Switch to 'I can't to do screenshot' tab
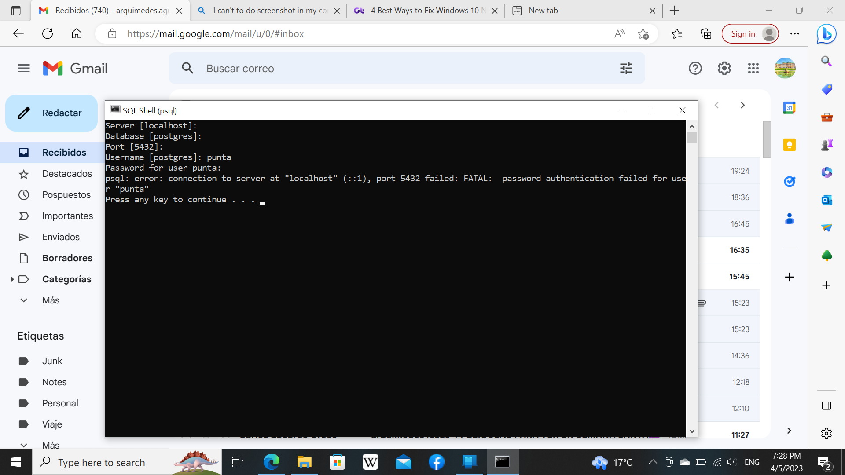Screen dimensions: 845x475 point(268,11)
